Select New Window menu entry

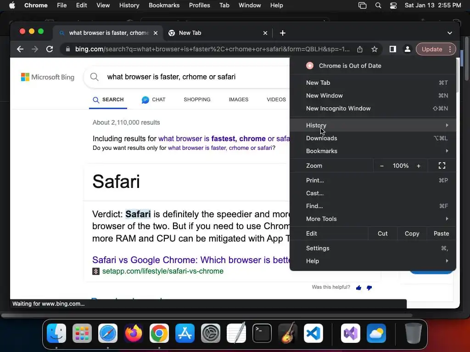point(373,95)
